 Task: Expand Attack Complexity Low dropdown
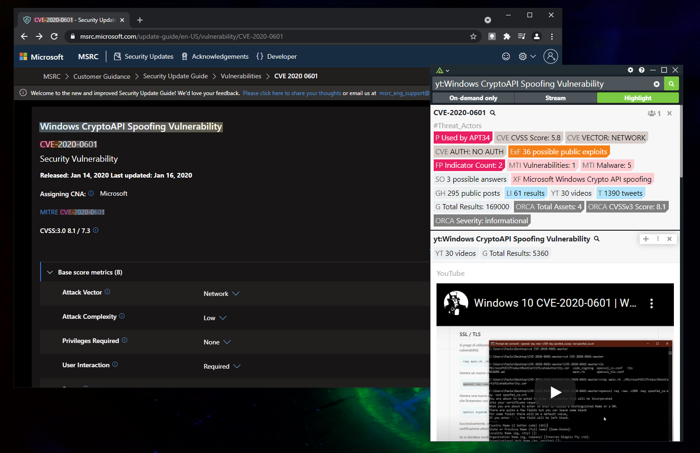point(215,318)
